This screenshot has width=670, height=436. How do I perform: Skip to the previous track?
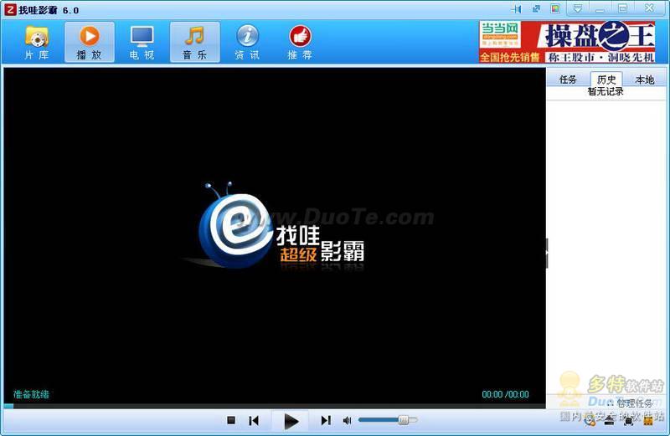(x=254, y=421)
